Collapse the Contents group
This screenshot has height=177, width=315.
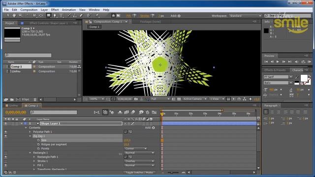tap(26, 128)
